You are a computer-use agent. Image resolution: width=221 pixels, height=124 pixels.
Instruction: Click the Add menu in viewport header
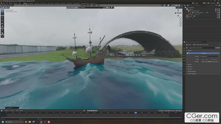pyautogui.click(x=23, y=5)
